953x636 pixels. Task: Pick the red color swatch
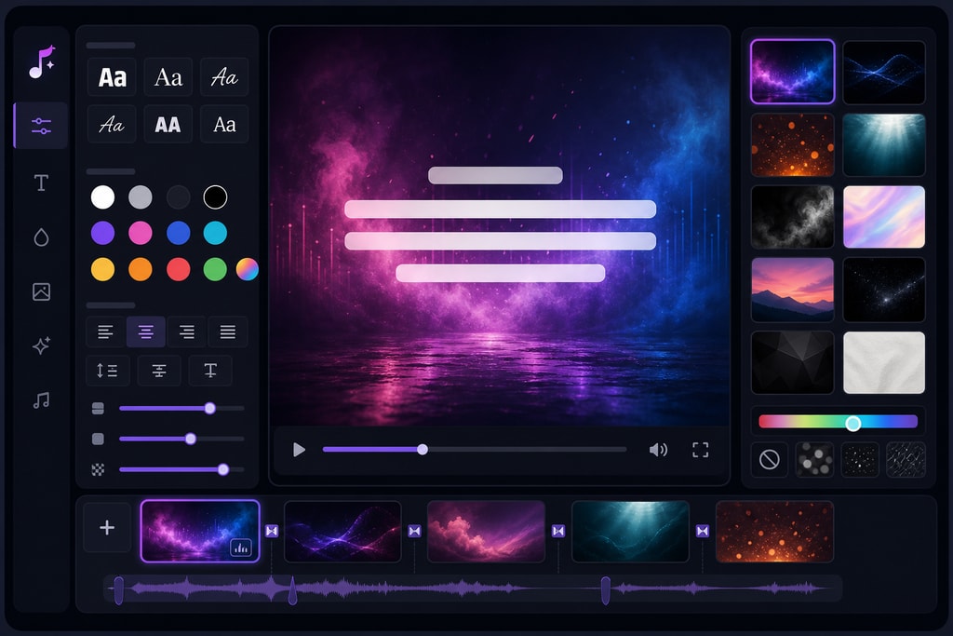(x=178, y=269)
